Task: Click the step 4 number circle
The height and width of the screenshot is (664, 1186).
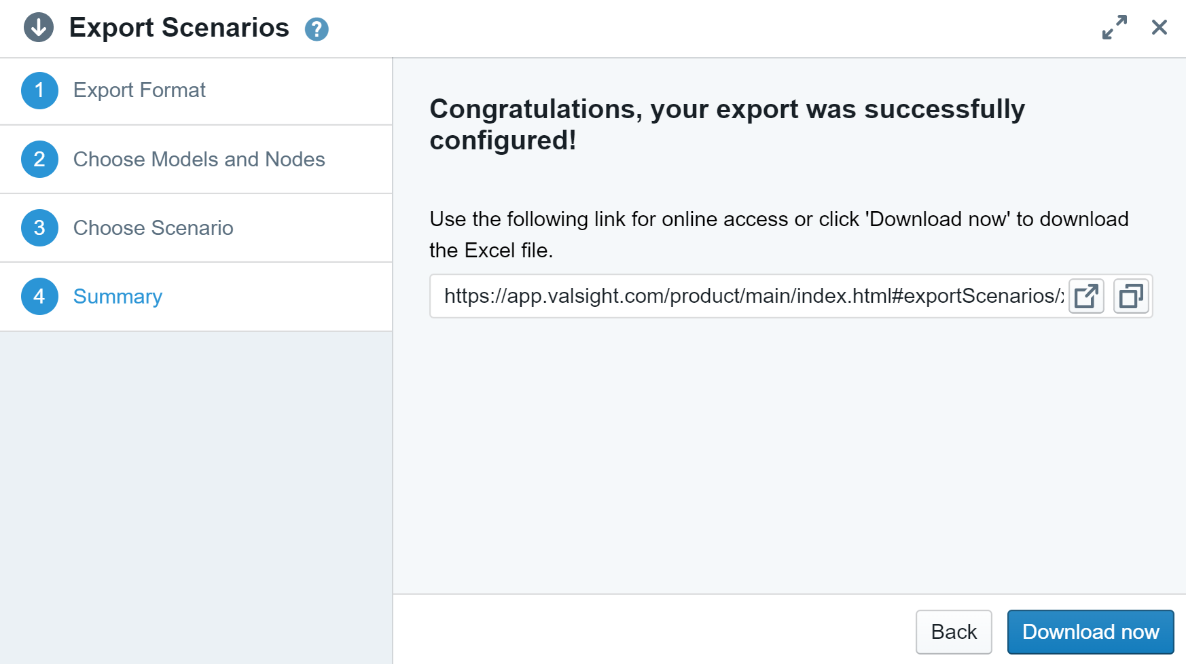Action: click(x=39, y=297)
